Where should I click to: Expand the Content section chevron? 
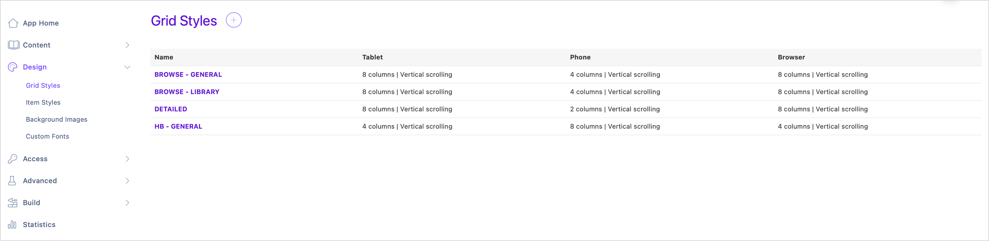[x=128, y=45]
